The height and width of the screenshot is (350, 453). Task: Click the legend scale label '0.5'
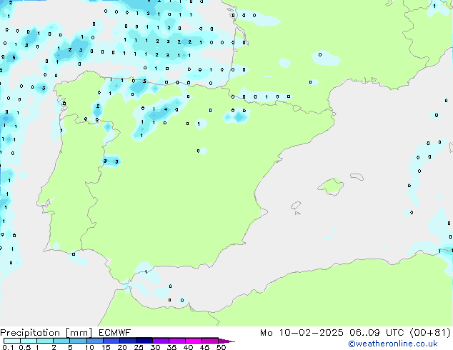click(24, 347)
